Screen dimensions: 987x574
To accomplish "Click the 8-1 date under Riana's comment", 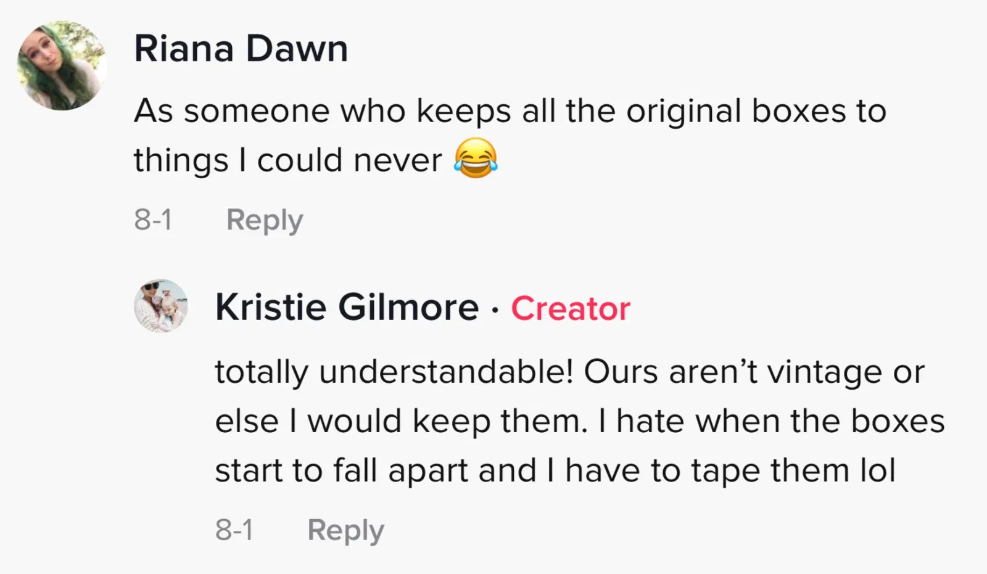I will (x=154, y=220).
